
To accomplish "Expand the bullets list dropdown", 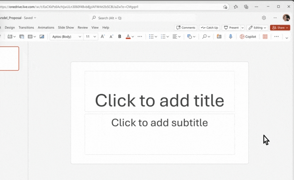I will click(x=156, y=37).
